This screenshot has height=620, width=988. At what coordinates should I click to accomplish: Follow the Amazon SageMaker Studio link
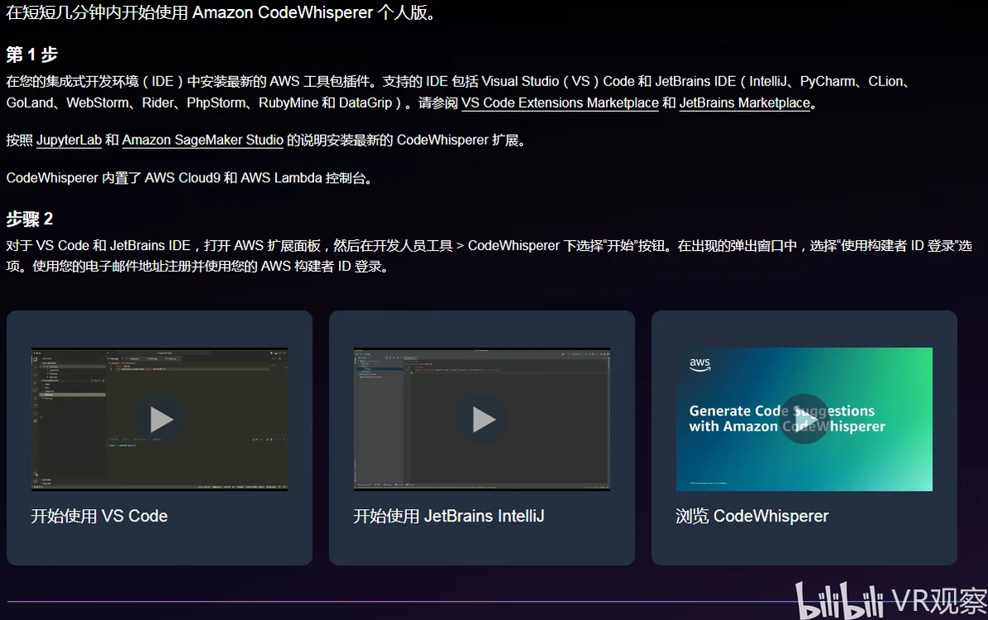click(x=202, y=140)
